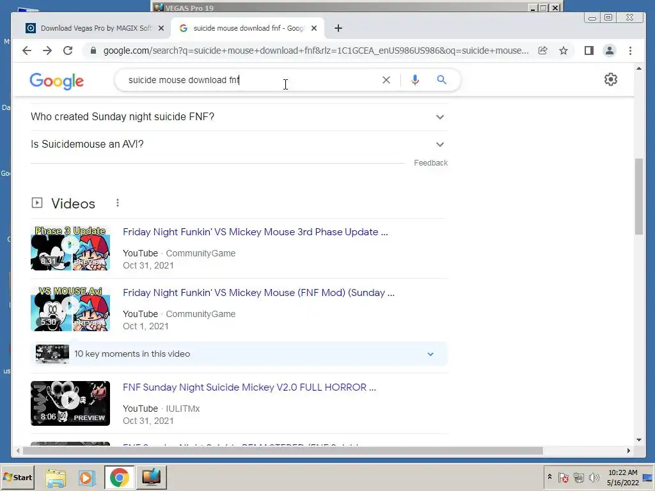
Task: Select the Chrome taskbar button
Action: (x=119, y=477)
